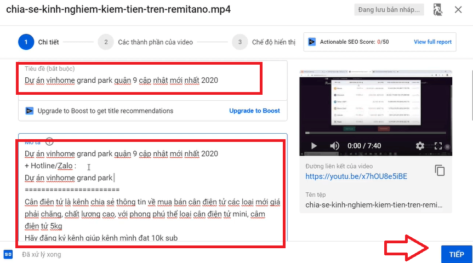473x263 pixels.
Task: Open the send feedback icon near close
Action: click(x=437, y=10)
